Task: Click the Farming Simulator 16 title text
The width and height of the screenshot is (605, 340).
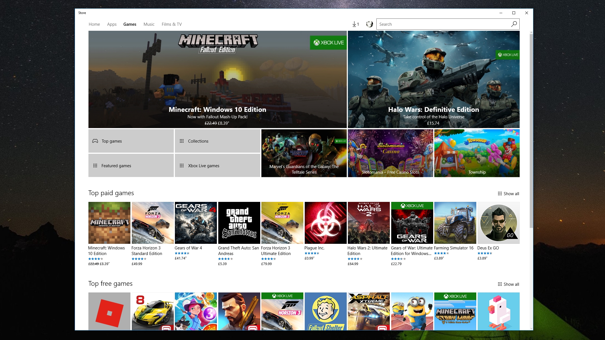Action: [x=454, y=248]
